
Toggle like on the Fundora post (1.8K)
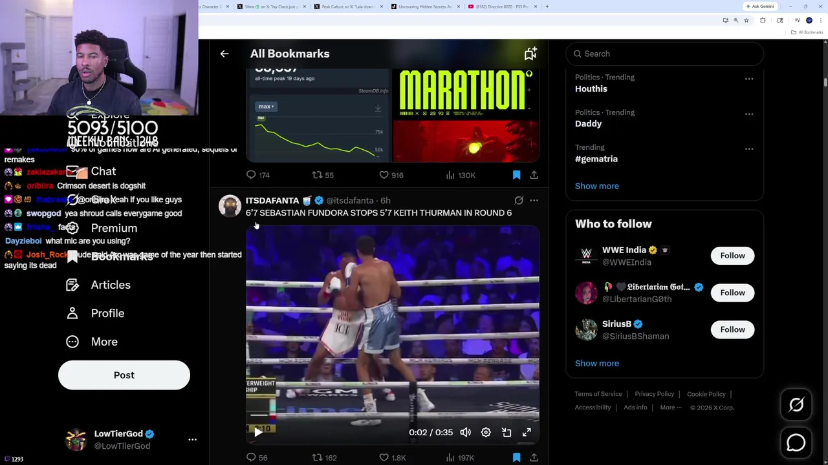pyautogui.click(x=393, y=458)
